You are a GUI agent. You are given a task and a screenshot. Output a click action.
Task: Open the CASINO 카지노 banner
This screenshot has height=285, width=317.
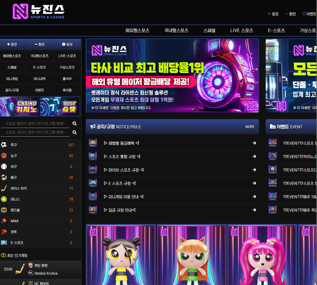(20, 107)
